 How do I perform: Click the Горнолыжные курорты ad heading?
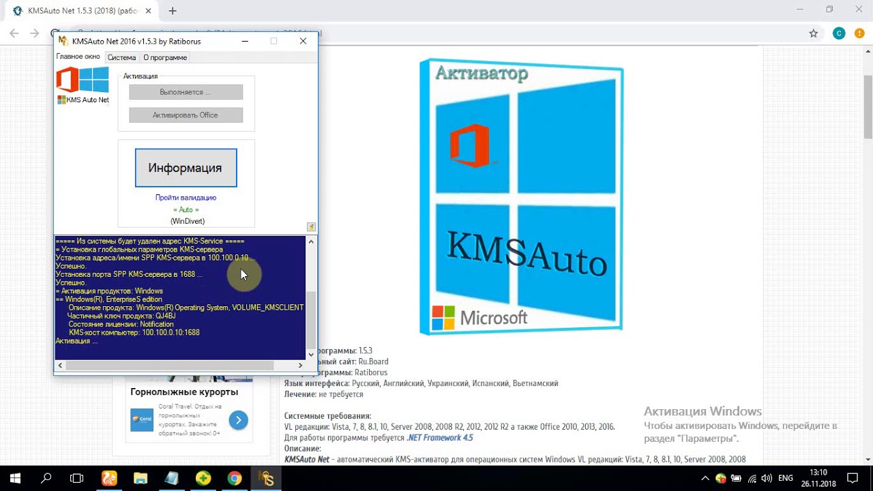(x=184, y=392)
